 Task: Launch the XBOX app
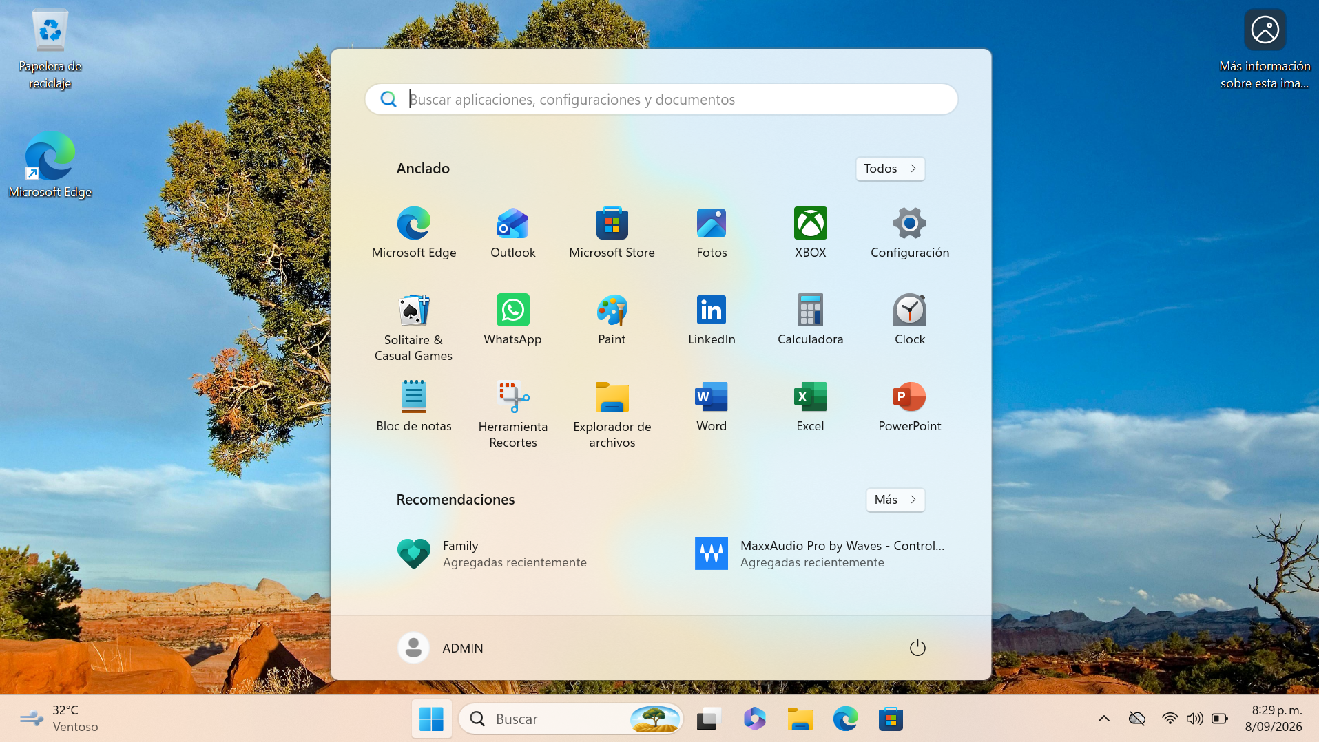(811, 233)
